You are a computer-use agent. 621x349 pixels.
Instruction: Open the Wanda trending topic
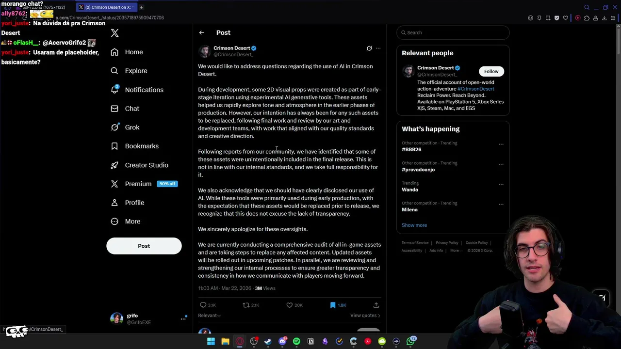click(x=409, y=190)
